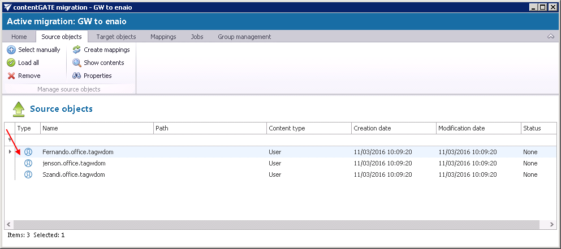This screenshot has width=561, height=249.
Task: Click the red X Remove icon
Action: pos(11,76)
